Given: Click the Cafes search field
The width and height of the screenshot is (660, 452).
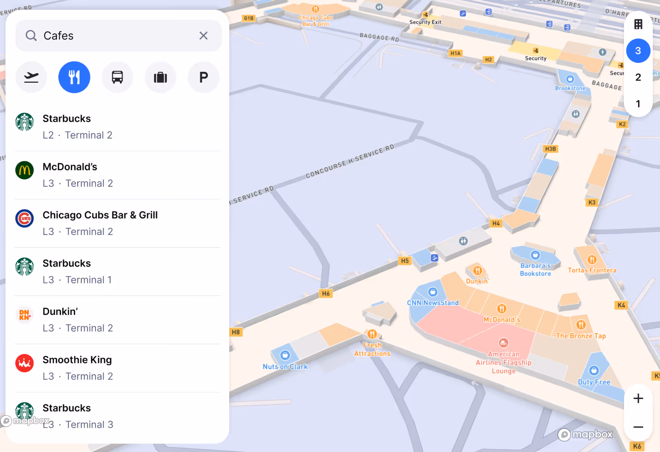Looking at the screenshot, I should click(x=118, y=36).
